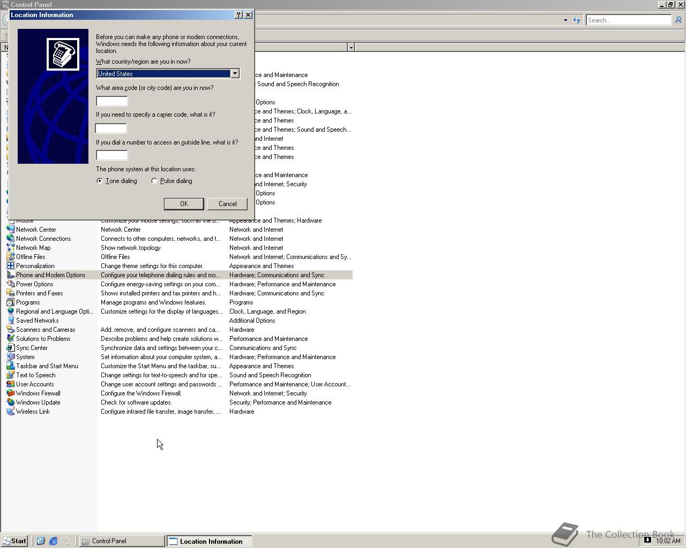This screenshot has height=548, width=686.
Task: Click 'Clock, Language, and Region' category cell
Action: (267, 311)
